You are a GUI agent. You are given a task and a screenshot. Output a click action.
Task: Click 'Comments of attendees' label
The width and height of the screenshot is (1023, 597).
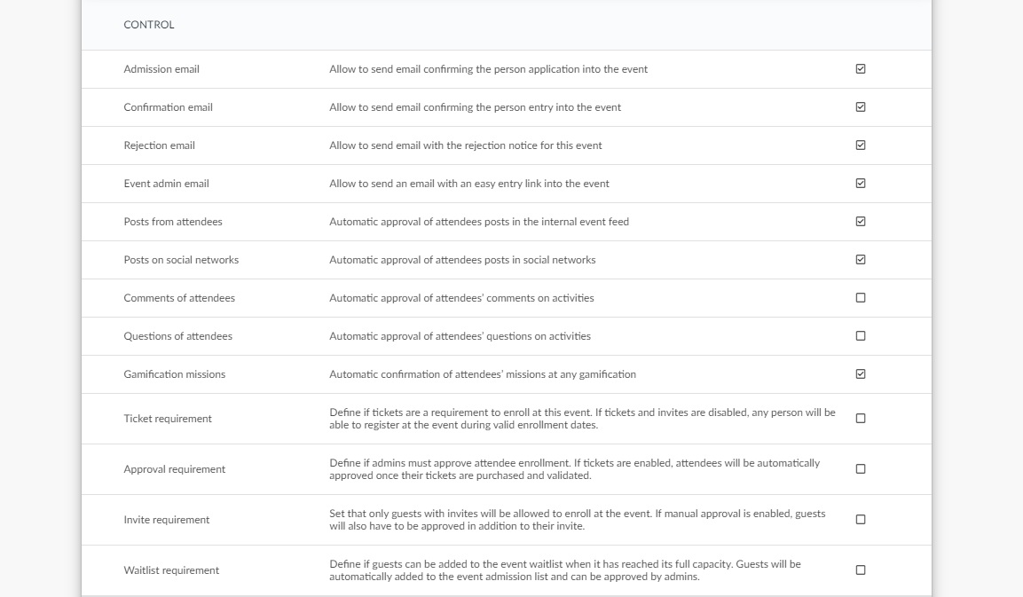coord(178,298)
